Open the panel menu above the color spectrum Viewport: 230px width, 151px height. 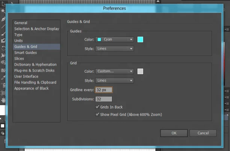click(x=227, y=29)
